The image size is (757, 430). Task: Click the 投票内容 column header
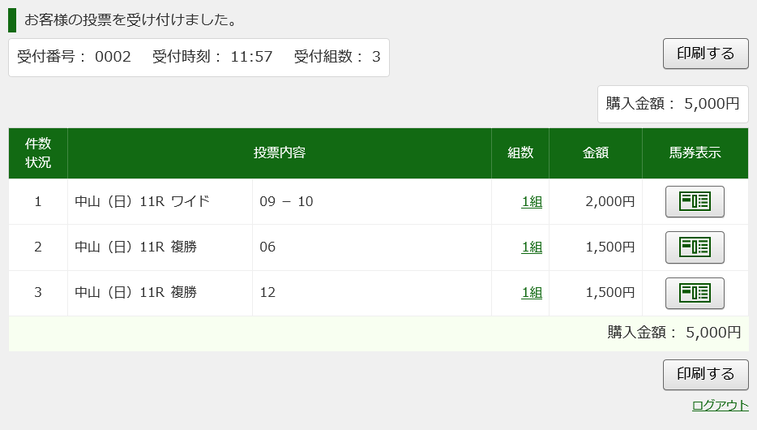[280, 153]
